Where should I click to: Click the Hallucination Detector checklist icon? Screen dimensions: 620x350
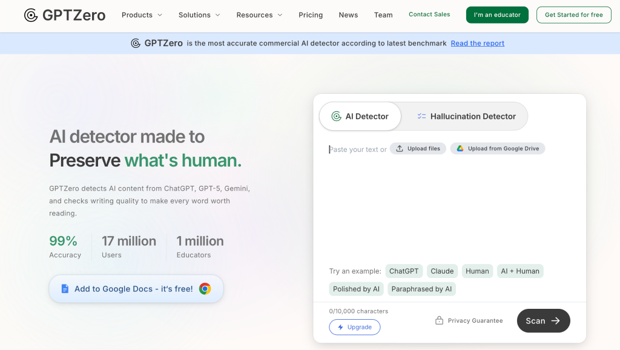(x=422, y=116)
